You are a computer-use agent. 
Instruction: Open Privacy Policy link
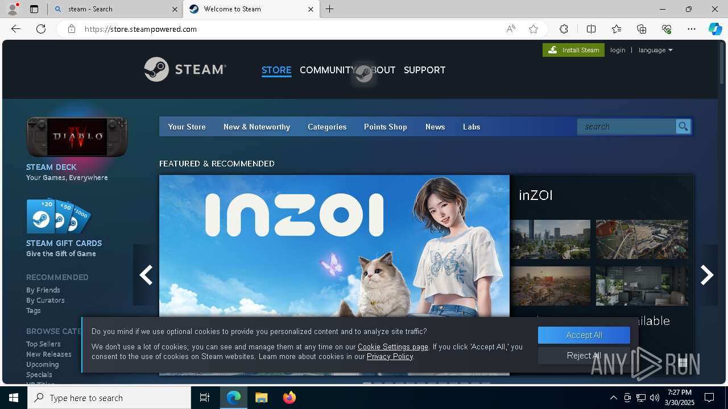point(390,356)
